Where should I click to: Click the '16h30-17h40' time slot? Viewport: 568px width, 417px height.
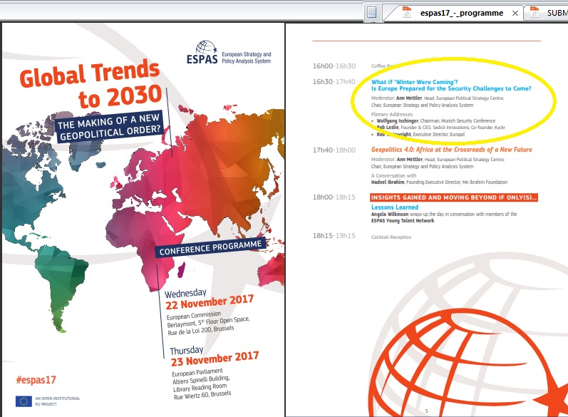pos(334,81)
